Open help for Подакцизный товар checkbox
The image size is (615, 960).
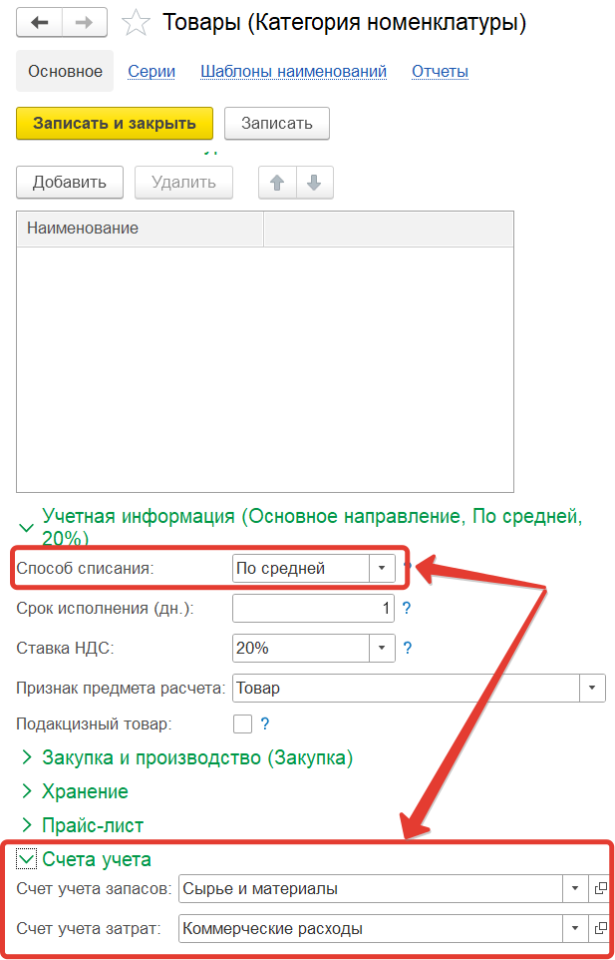[x=265, y=724]
